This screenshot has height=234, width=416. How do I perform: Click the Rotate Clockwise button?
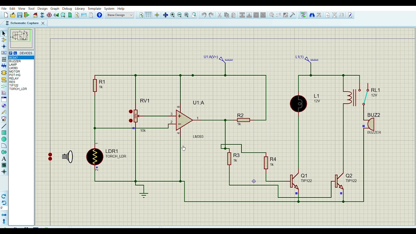click(x=4, y=196)
